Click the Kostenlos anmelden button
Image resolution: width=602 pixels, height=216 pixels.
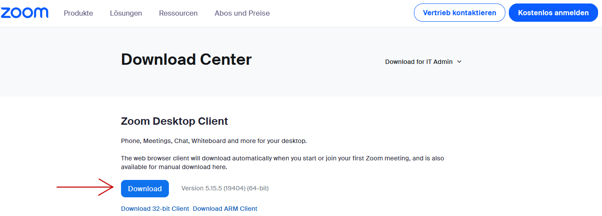tap(553, 13)
